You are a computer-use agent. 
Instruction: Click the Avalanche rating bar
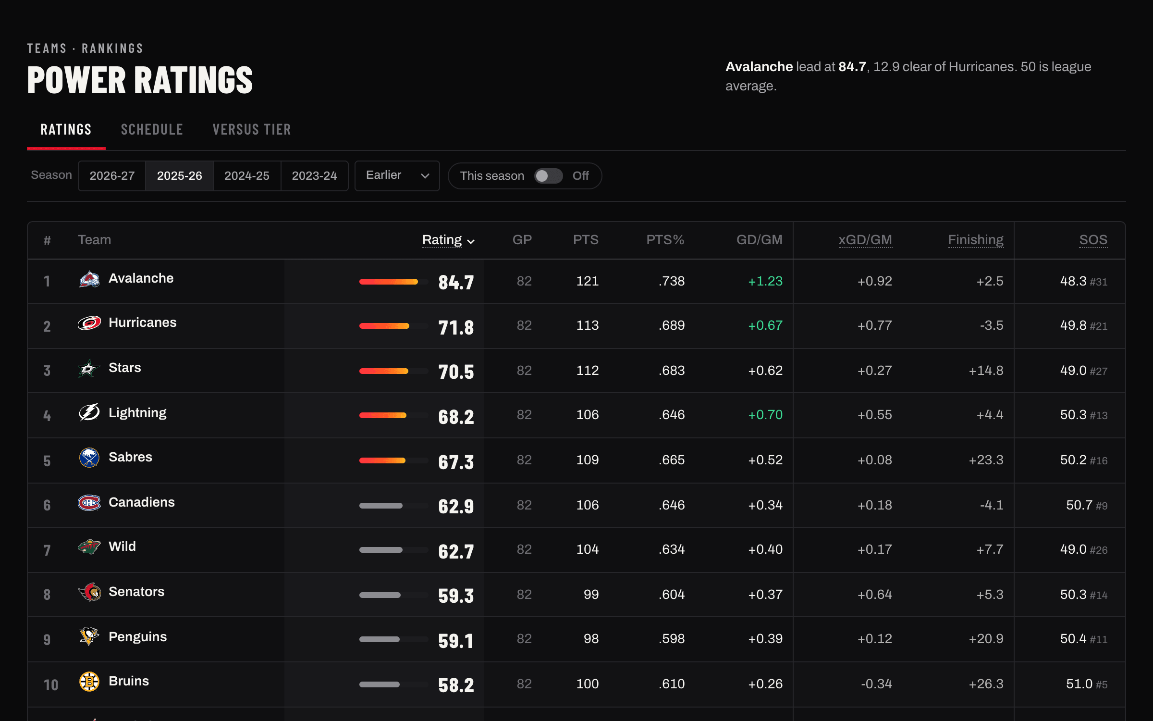(393, 282)
